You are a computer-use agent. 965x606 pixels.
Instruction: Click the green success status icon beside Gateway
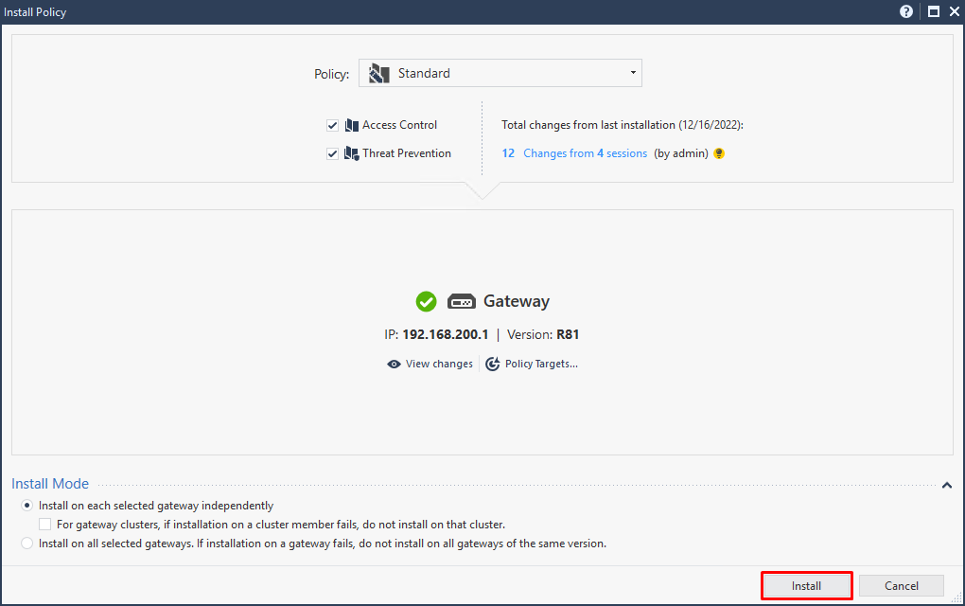tap(426, 301)
